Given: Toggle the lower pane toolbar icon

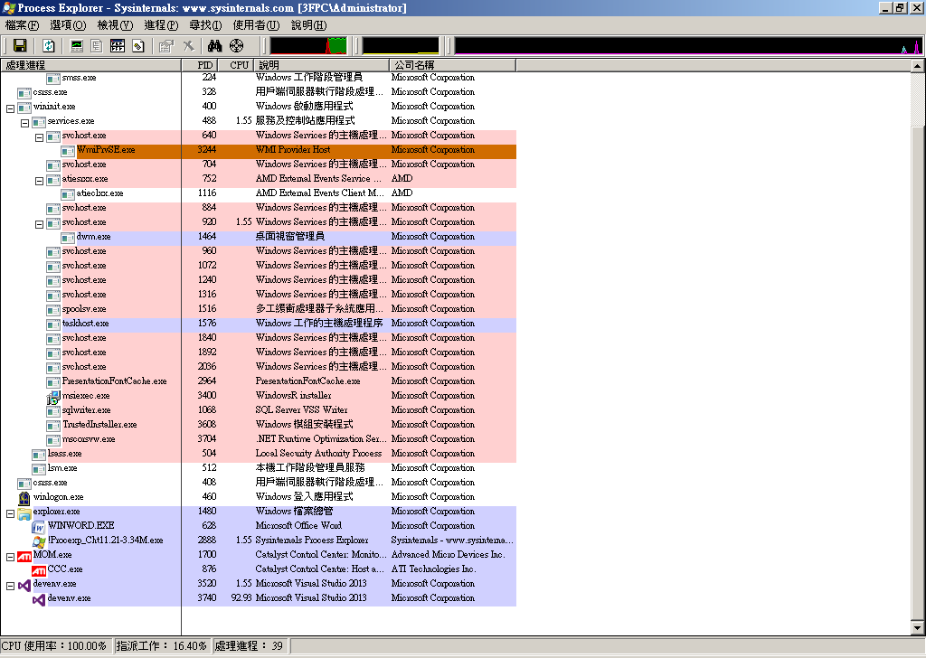Looking at the screenshot, I should pyautogui.click(x=118, y=46).
